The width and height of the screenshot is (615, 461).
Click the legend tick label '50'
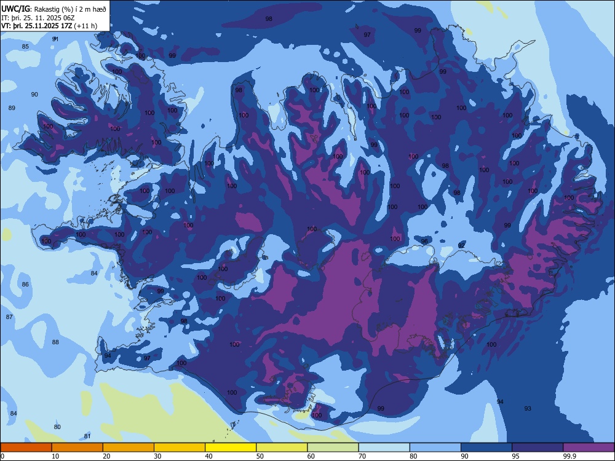point(260,456)
